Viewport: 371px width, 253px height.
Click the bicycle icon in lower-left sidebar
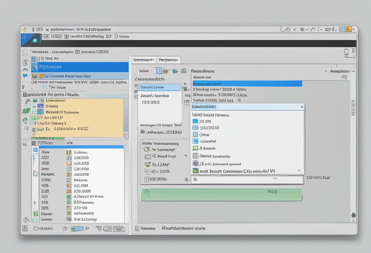[26, 220]
